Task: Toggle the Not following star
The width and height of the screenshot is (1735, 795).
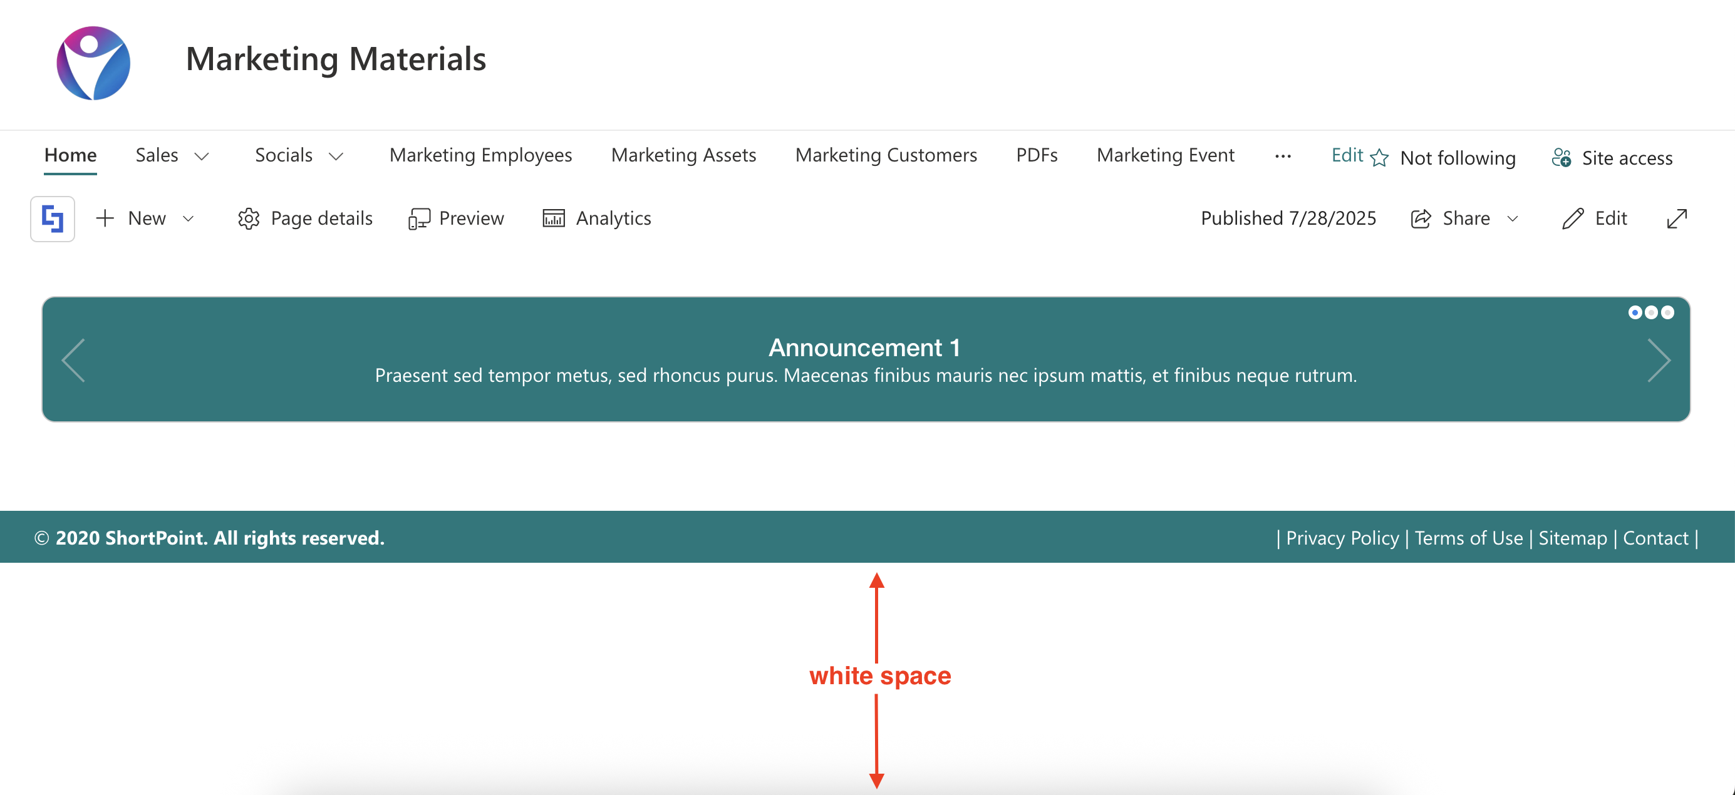Action: point(1379,158)
